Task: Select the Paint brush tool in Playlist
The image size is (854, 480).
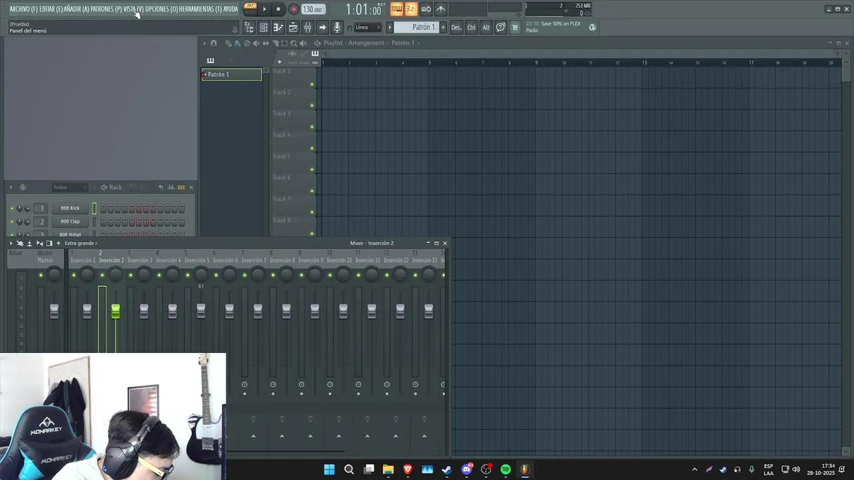Action: [x=238, y=43]
